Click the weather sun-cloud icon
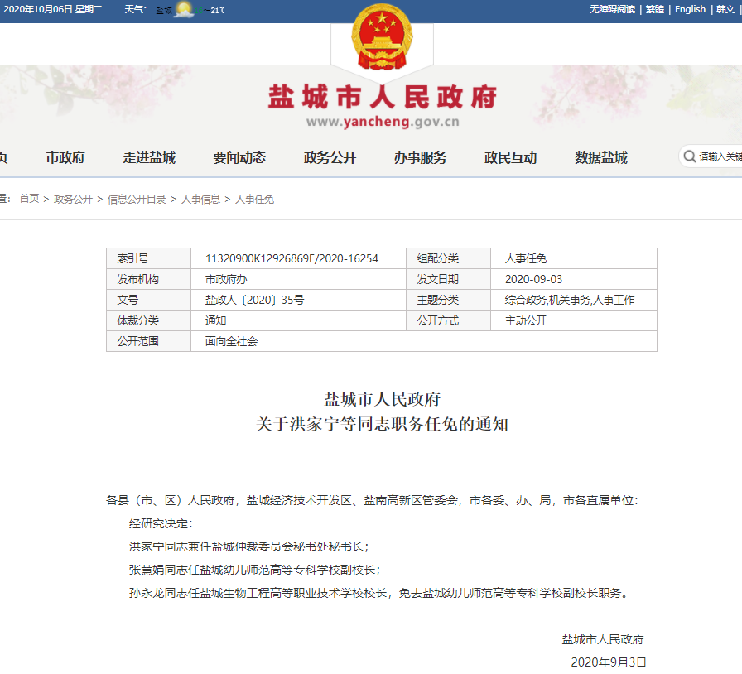The image size is (742, 674). click(x=184, y=9)
